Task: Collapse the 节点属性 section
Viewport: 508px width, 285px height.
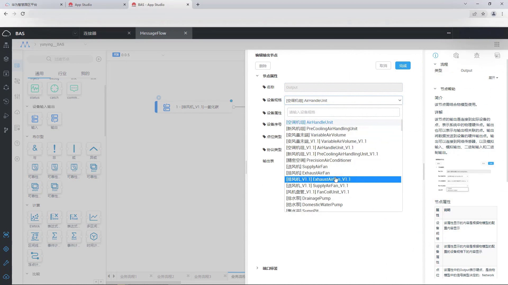Action: tap(257, 76)
